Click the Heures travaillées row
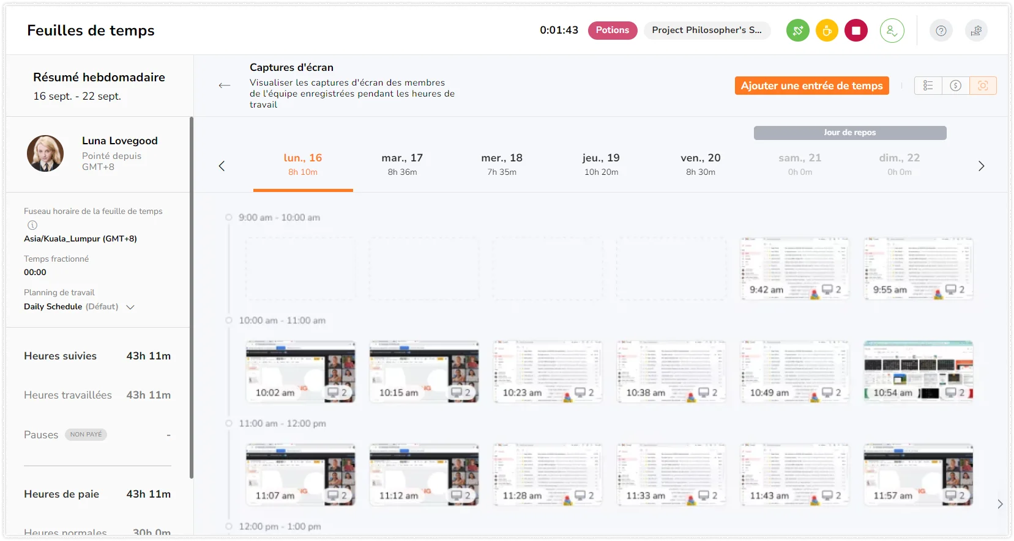The width and height of the screenshot is (1014, 541). coord(97,395)
